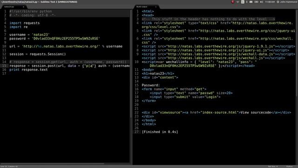Click the '<div id="content">' line in output
Viewport: 298px width, 168px height.
[x=160, y=77]
